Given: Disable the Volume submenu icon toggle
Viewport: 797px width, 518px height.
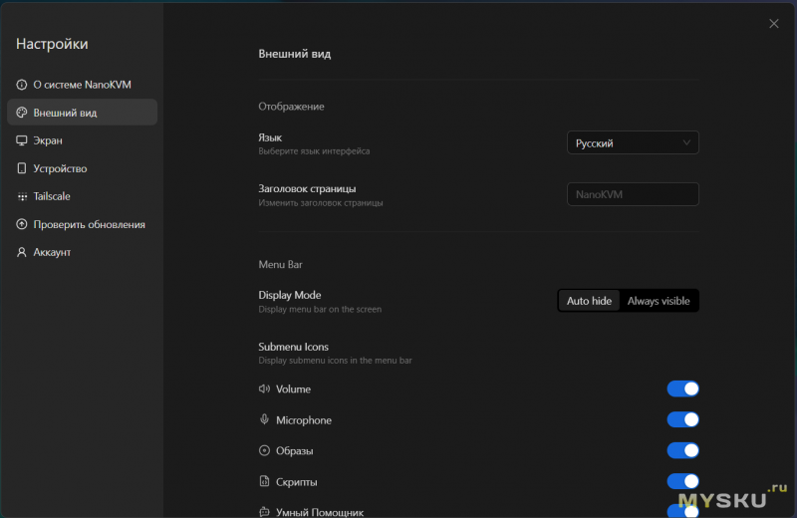Looking at the screenshot, I should point(682,389).
